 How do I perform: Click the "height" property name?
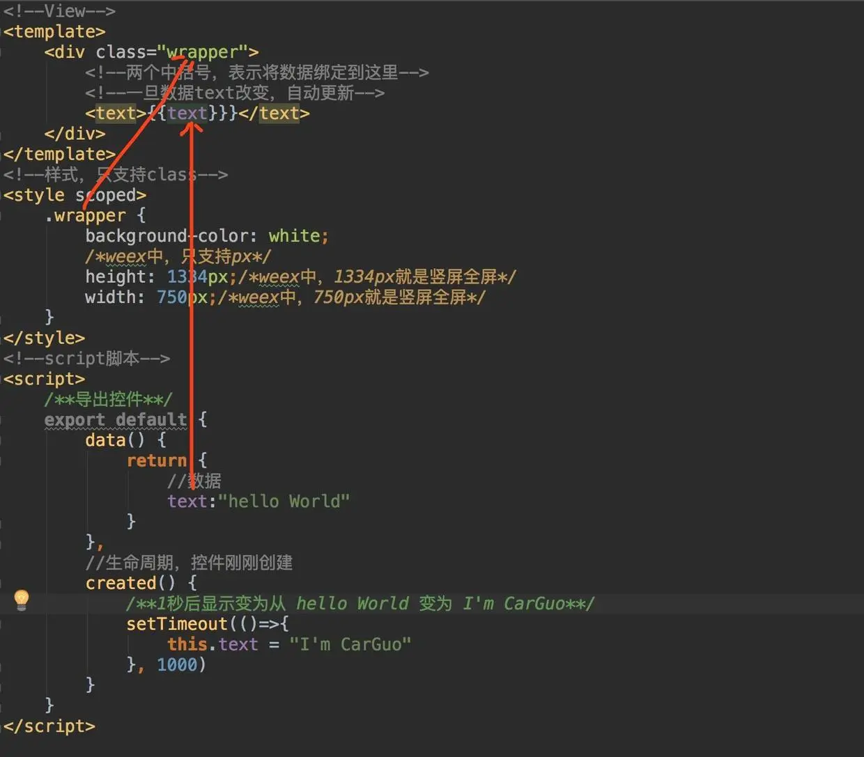point(116,276)
